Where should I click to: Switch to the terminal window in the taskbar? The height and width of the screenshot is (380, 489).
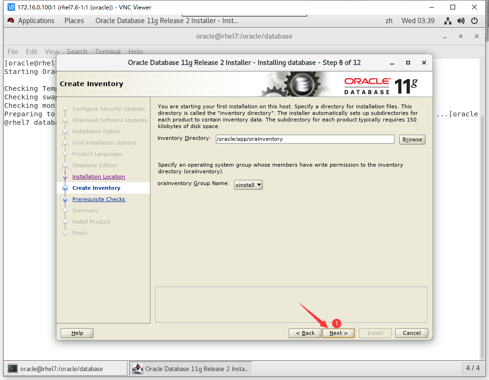coord(65,369)
